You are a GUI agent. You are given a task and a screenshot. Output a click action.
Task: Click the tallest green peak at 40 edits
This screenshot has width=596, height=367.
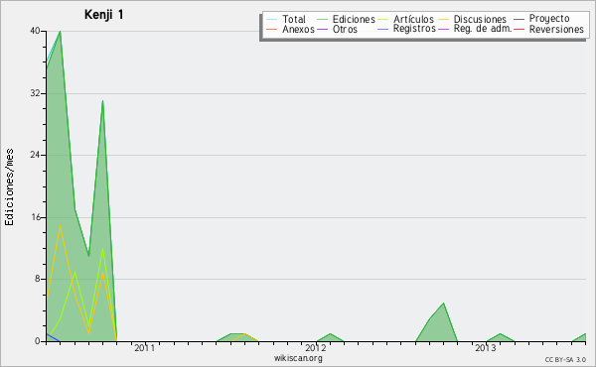pos(60,32)
